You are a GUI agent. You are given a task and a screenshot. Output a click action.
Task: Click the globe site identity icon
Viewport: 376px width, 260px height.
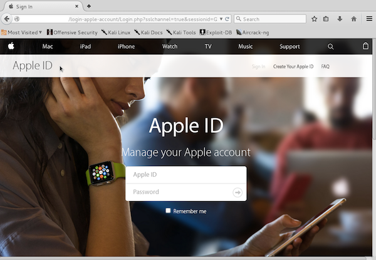(x=17, y=19)
